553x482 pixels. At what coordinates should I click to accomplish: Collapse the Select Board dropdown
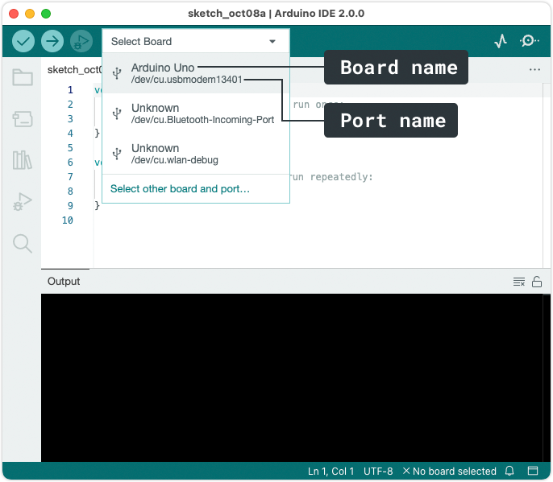(272, 41)
